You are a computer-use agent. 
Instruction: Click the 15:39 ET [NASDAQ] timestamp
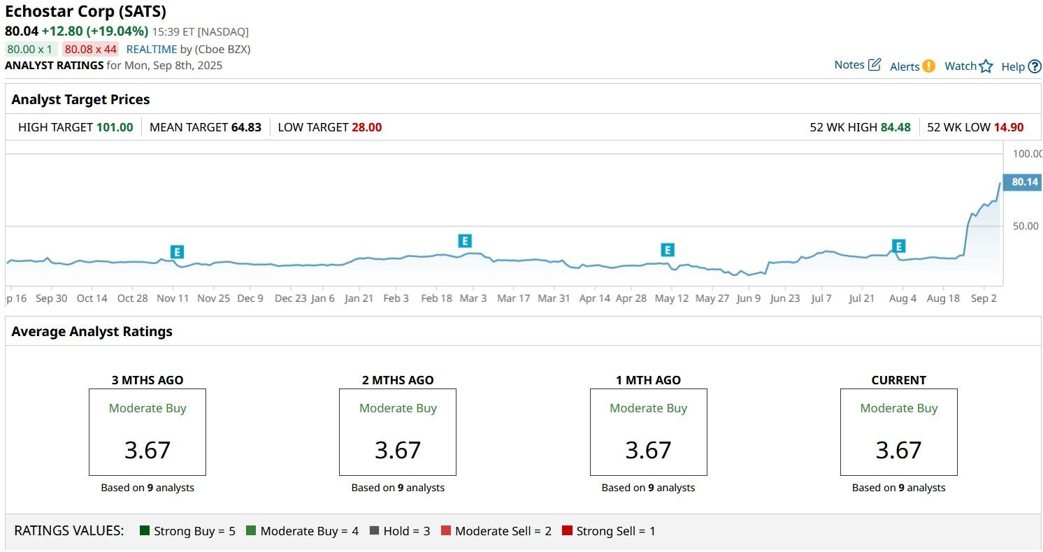click(201, 31)
